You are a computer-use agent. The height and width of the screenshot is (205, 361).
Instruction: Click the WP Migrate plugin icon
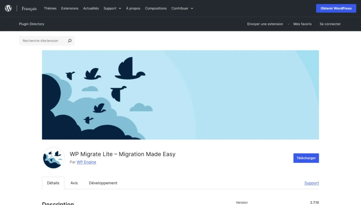(x=54, y=158)
